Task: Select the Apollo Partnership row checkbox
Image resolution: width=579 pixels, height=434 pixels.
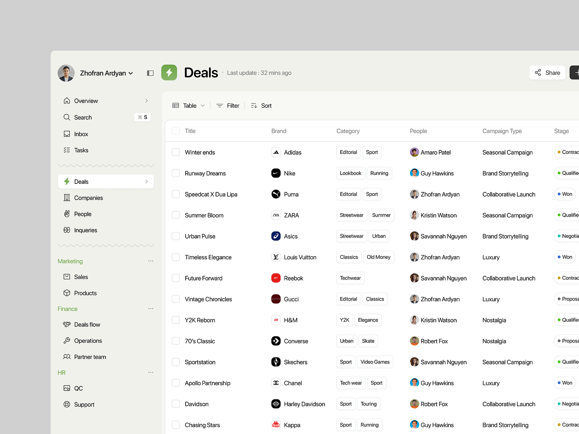Action: (x=176, y=383)
